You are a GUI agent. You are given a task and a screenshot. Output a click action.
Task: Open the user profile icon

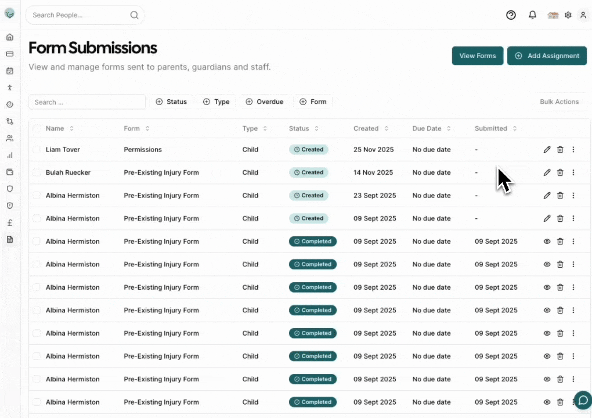tap(583, 15)
